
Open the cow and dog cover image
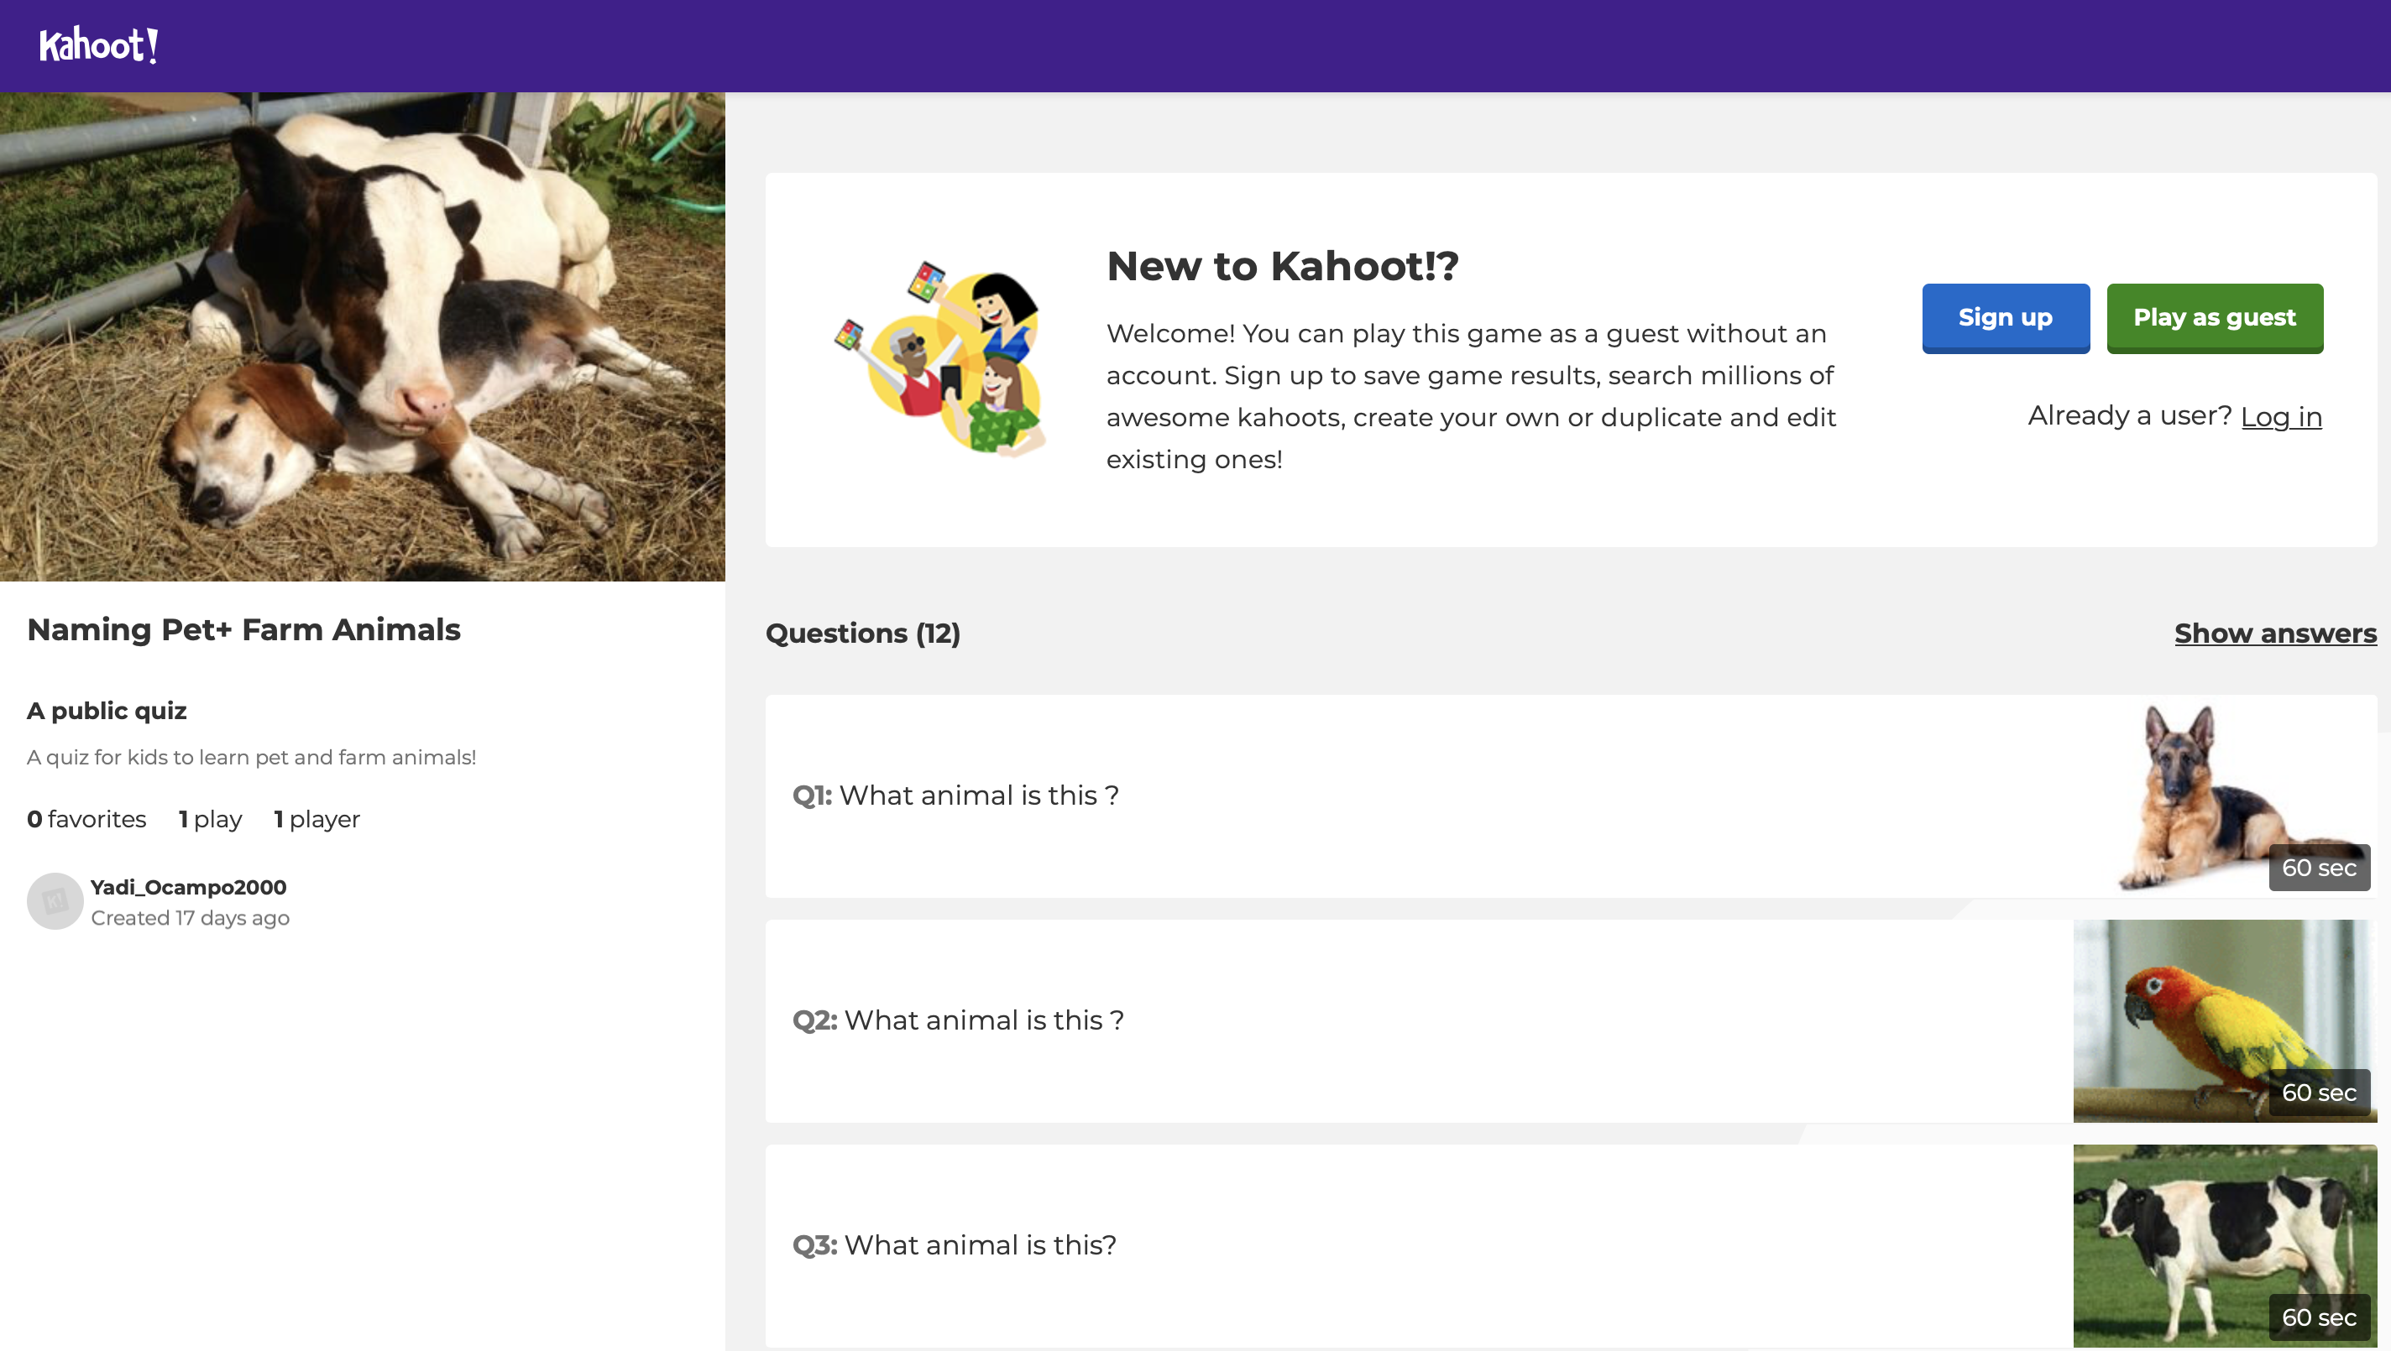(x=362, y=336)
